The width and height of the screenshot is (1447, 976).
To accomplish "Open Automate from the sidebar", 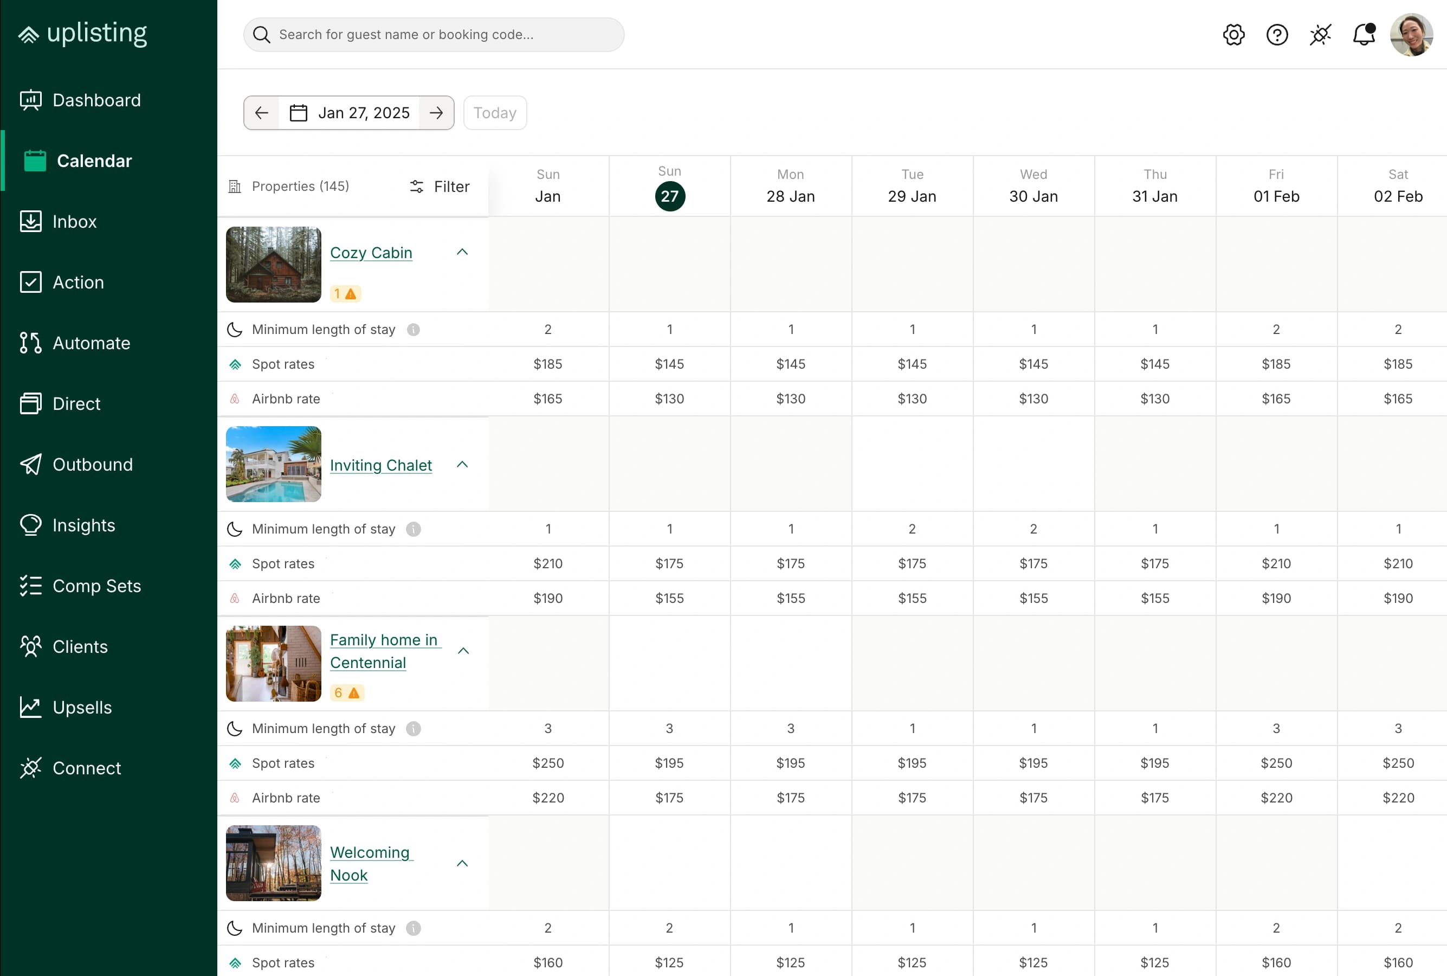I will [x=92, y=343].
